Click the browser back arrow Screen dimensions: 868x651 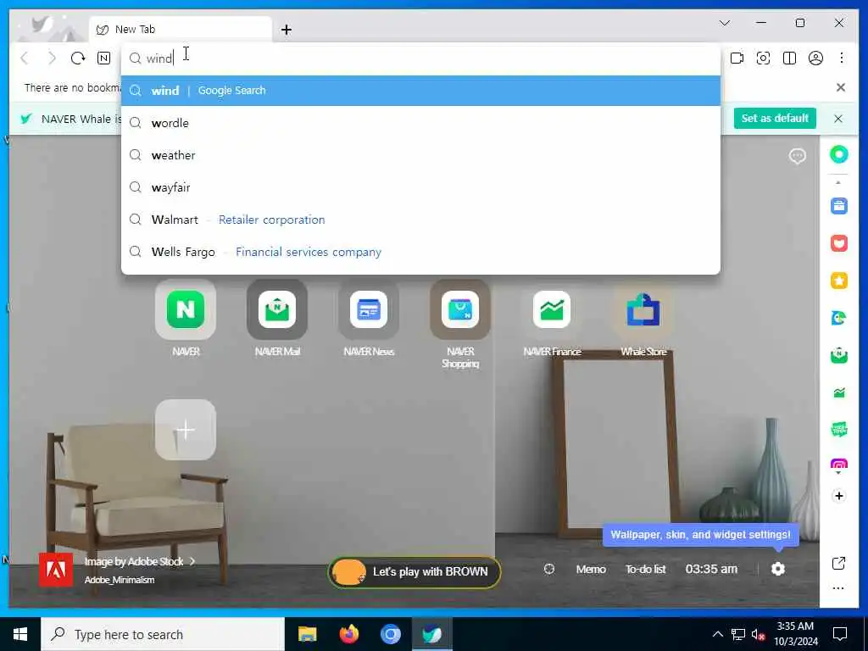coord(25,58)
